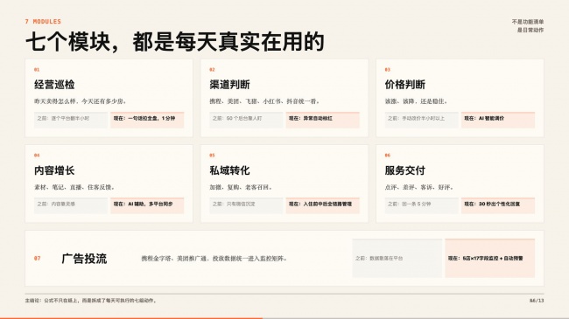The height and width of the screenshot is (319, 569).
Task: Click the description '加微、复购、老客召回。'
Action: coord(241,187)
